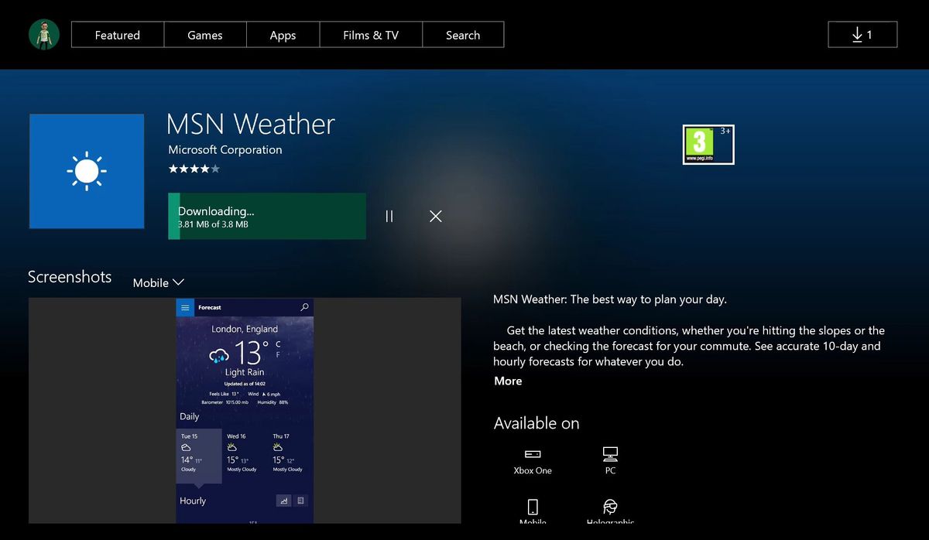The height and width of the screenshot is (540, 929).
Task: Click More to expand the description
Action: [508, 381]
